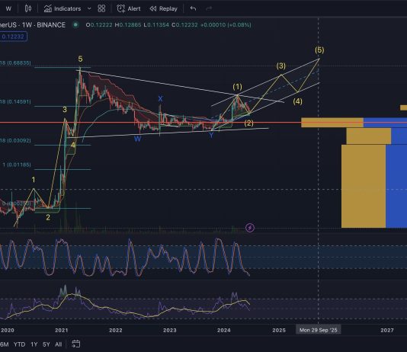Select the (4) wave label
The width and height of the screenshot is (407, 352).
[297, 101]
